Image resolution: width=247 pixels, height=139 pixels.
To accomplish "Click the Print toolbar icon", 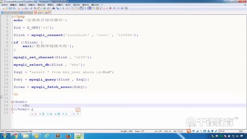I will click(26, 8).
